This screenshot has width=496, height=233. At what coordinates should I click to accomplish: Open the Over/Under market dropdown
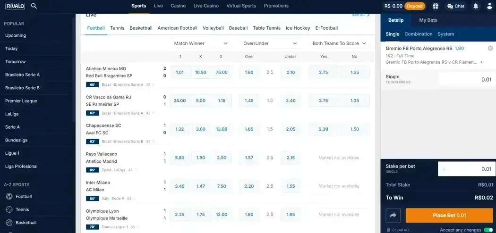pos(270,43)
